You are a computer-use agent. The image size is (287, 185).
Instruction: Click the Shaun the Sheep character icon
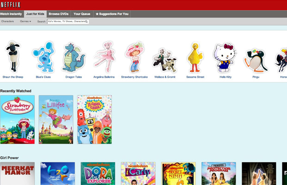[x=13, y=56]
